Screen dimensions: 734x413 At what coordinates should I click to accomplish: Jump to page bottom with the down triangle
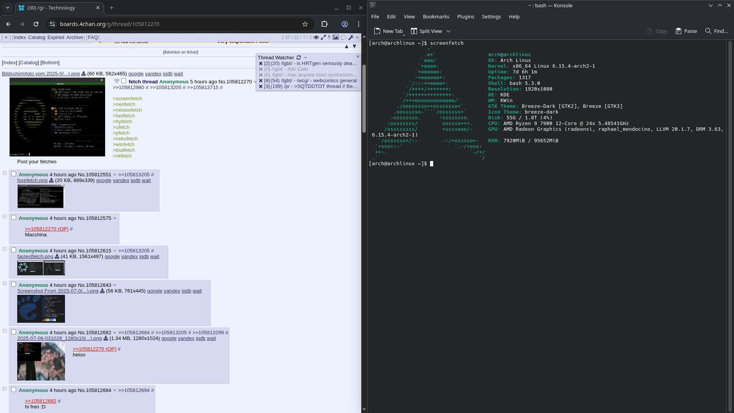[354, 46]
